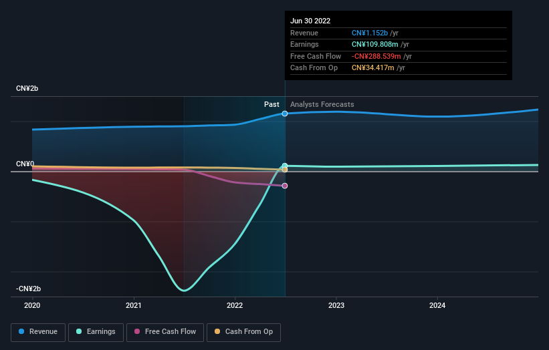Click the blue Revenue legend dot
Screen dimensions: 549x350
(21, 331)
